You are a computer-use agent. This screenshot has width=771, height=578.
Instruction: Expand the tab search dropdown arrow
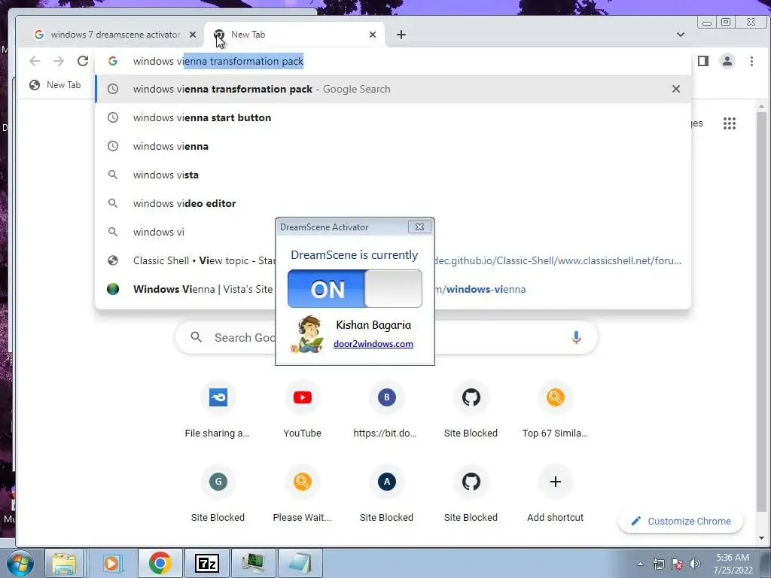681,35
